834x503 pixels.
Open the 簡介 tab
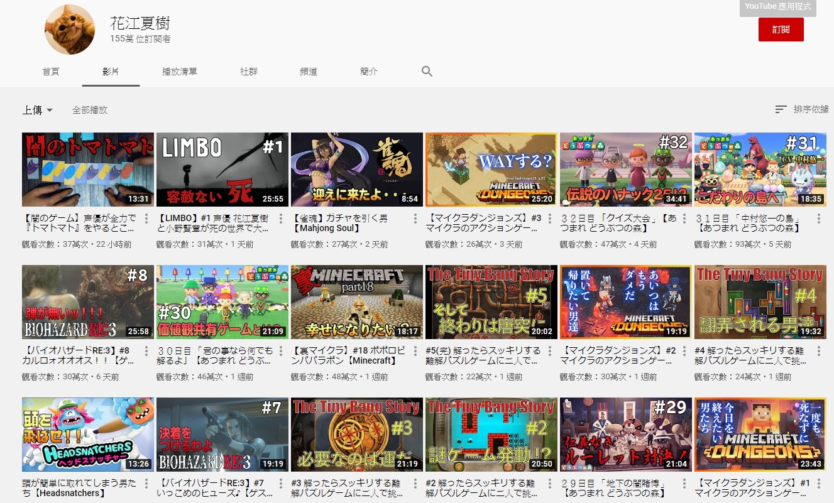369,72
